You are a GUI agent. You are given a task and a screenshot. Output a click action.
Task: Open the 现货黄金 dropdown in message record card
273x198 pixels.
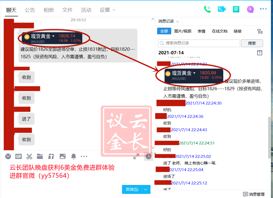point(194,73)
